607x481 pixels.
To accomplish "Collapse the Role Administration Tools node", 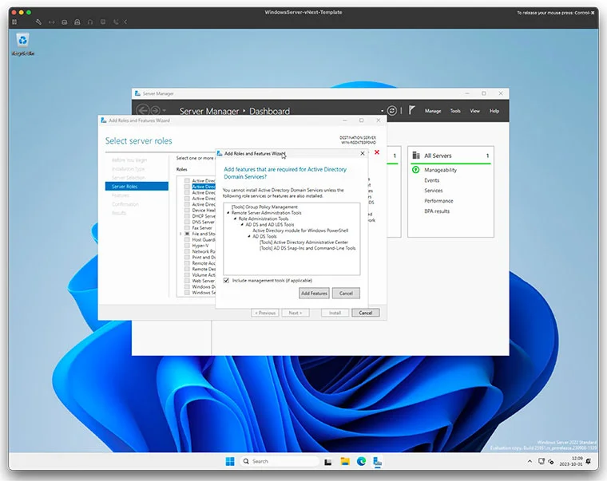I will [x=236, y=219].
